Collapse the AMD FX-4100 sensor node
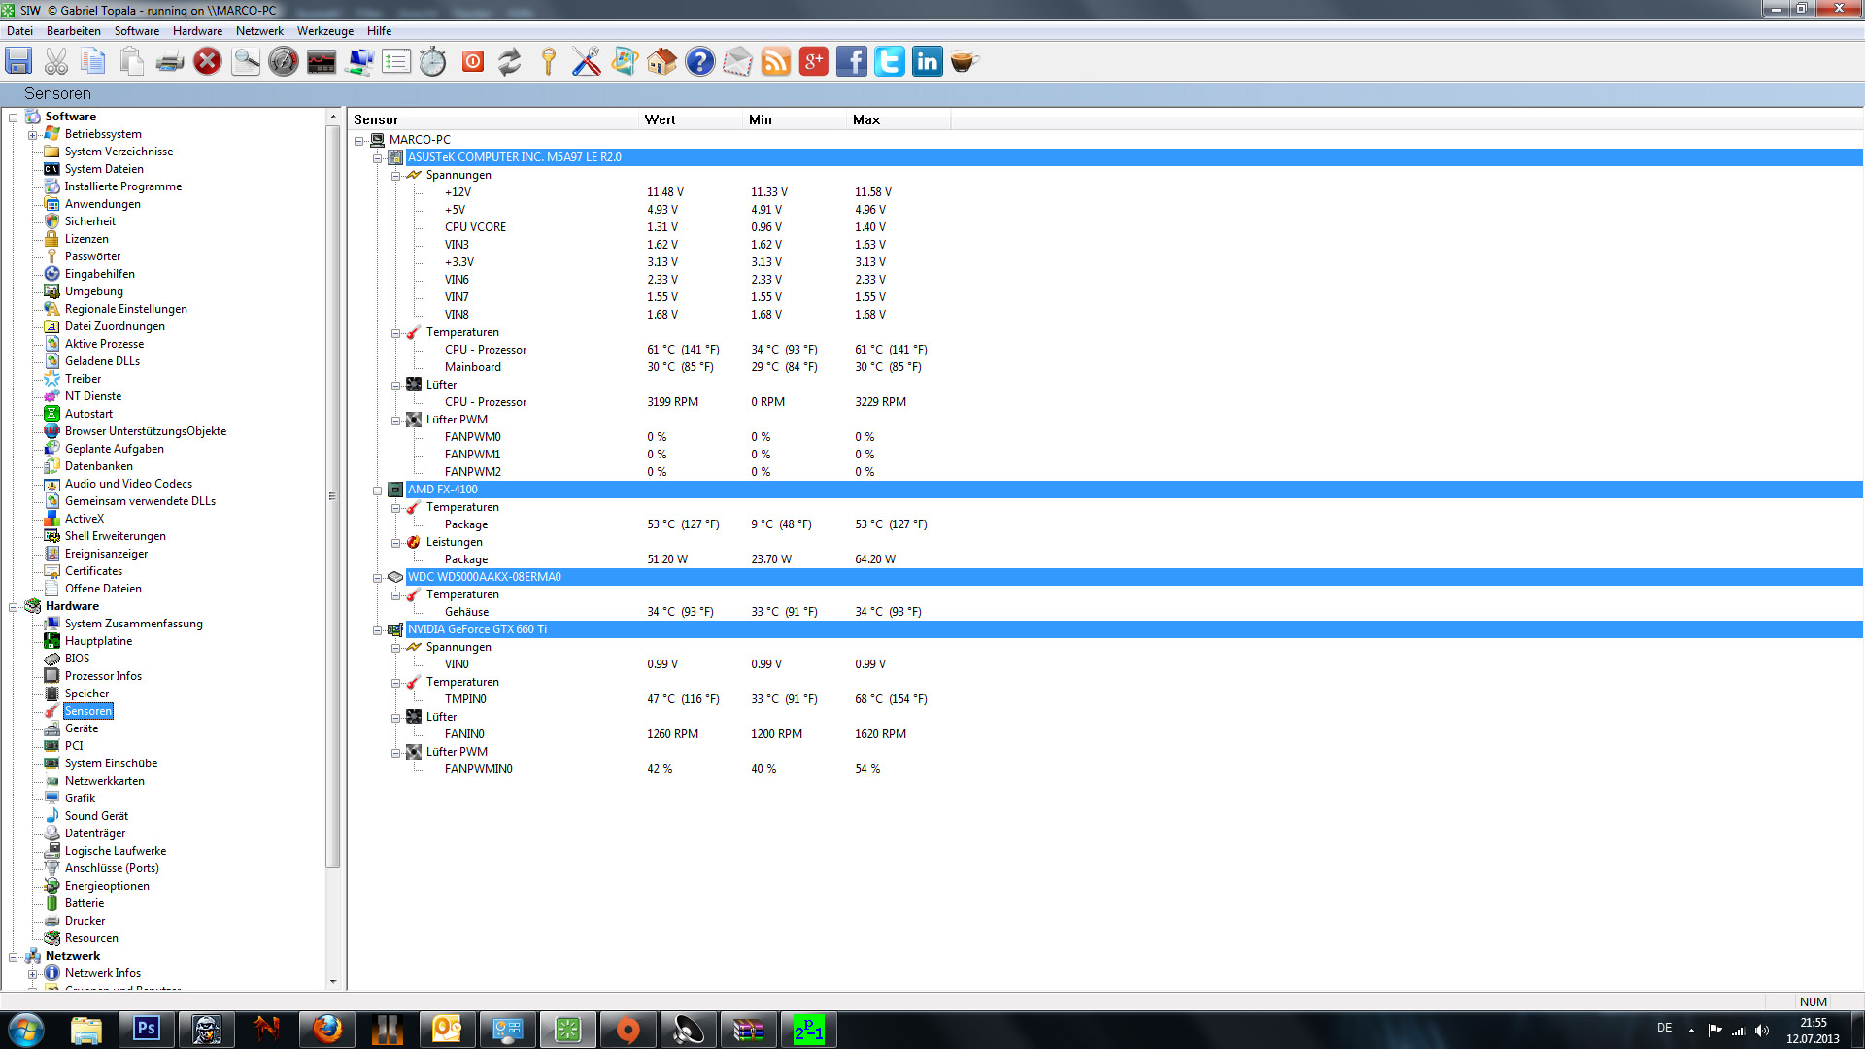The image size is (1865, 1049). tap(378, 490)
